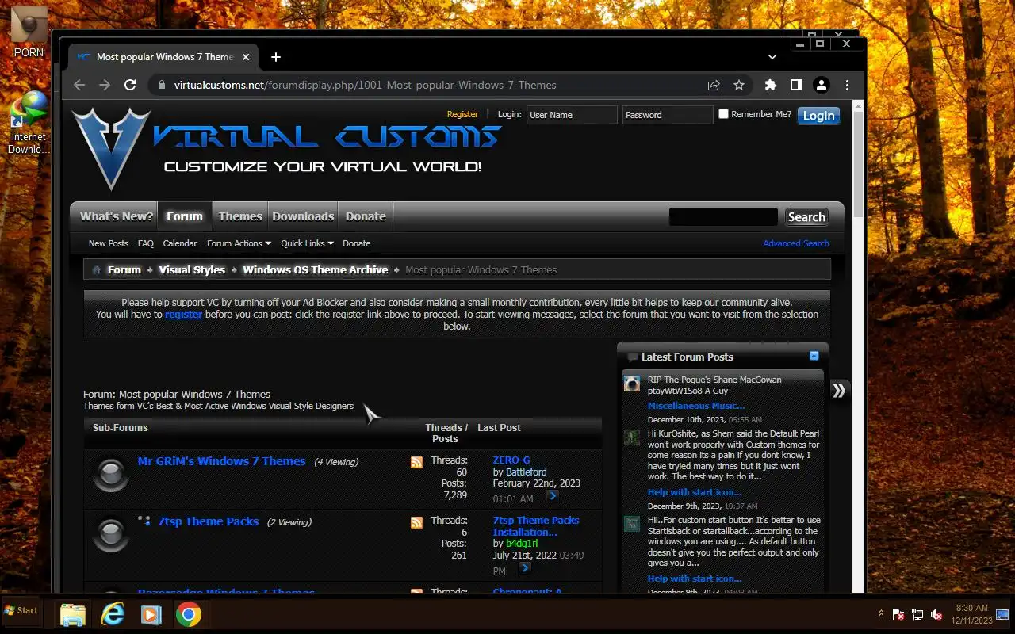The height and width of the screenshot is (634, 1015).
Task: Click the Register link at the top
Action: point(462,114)
